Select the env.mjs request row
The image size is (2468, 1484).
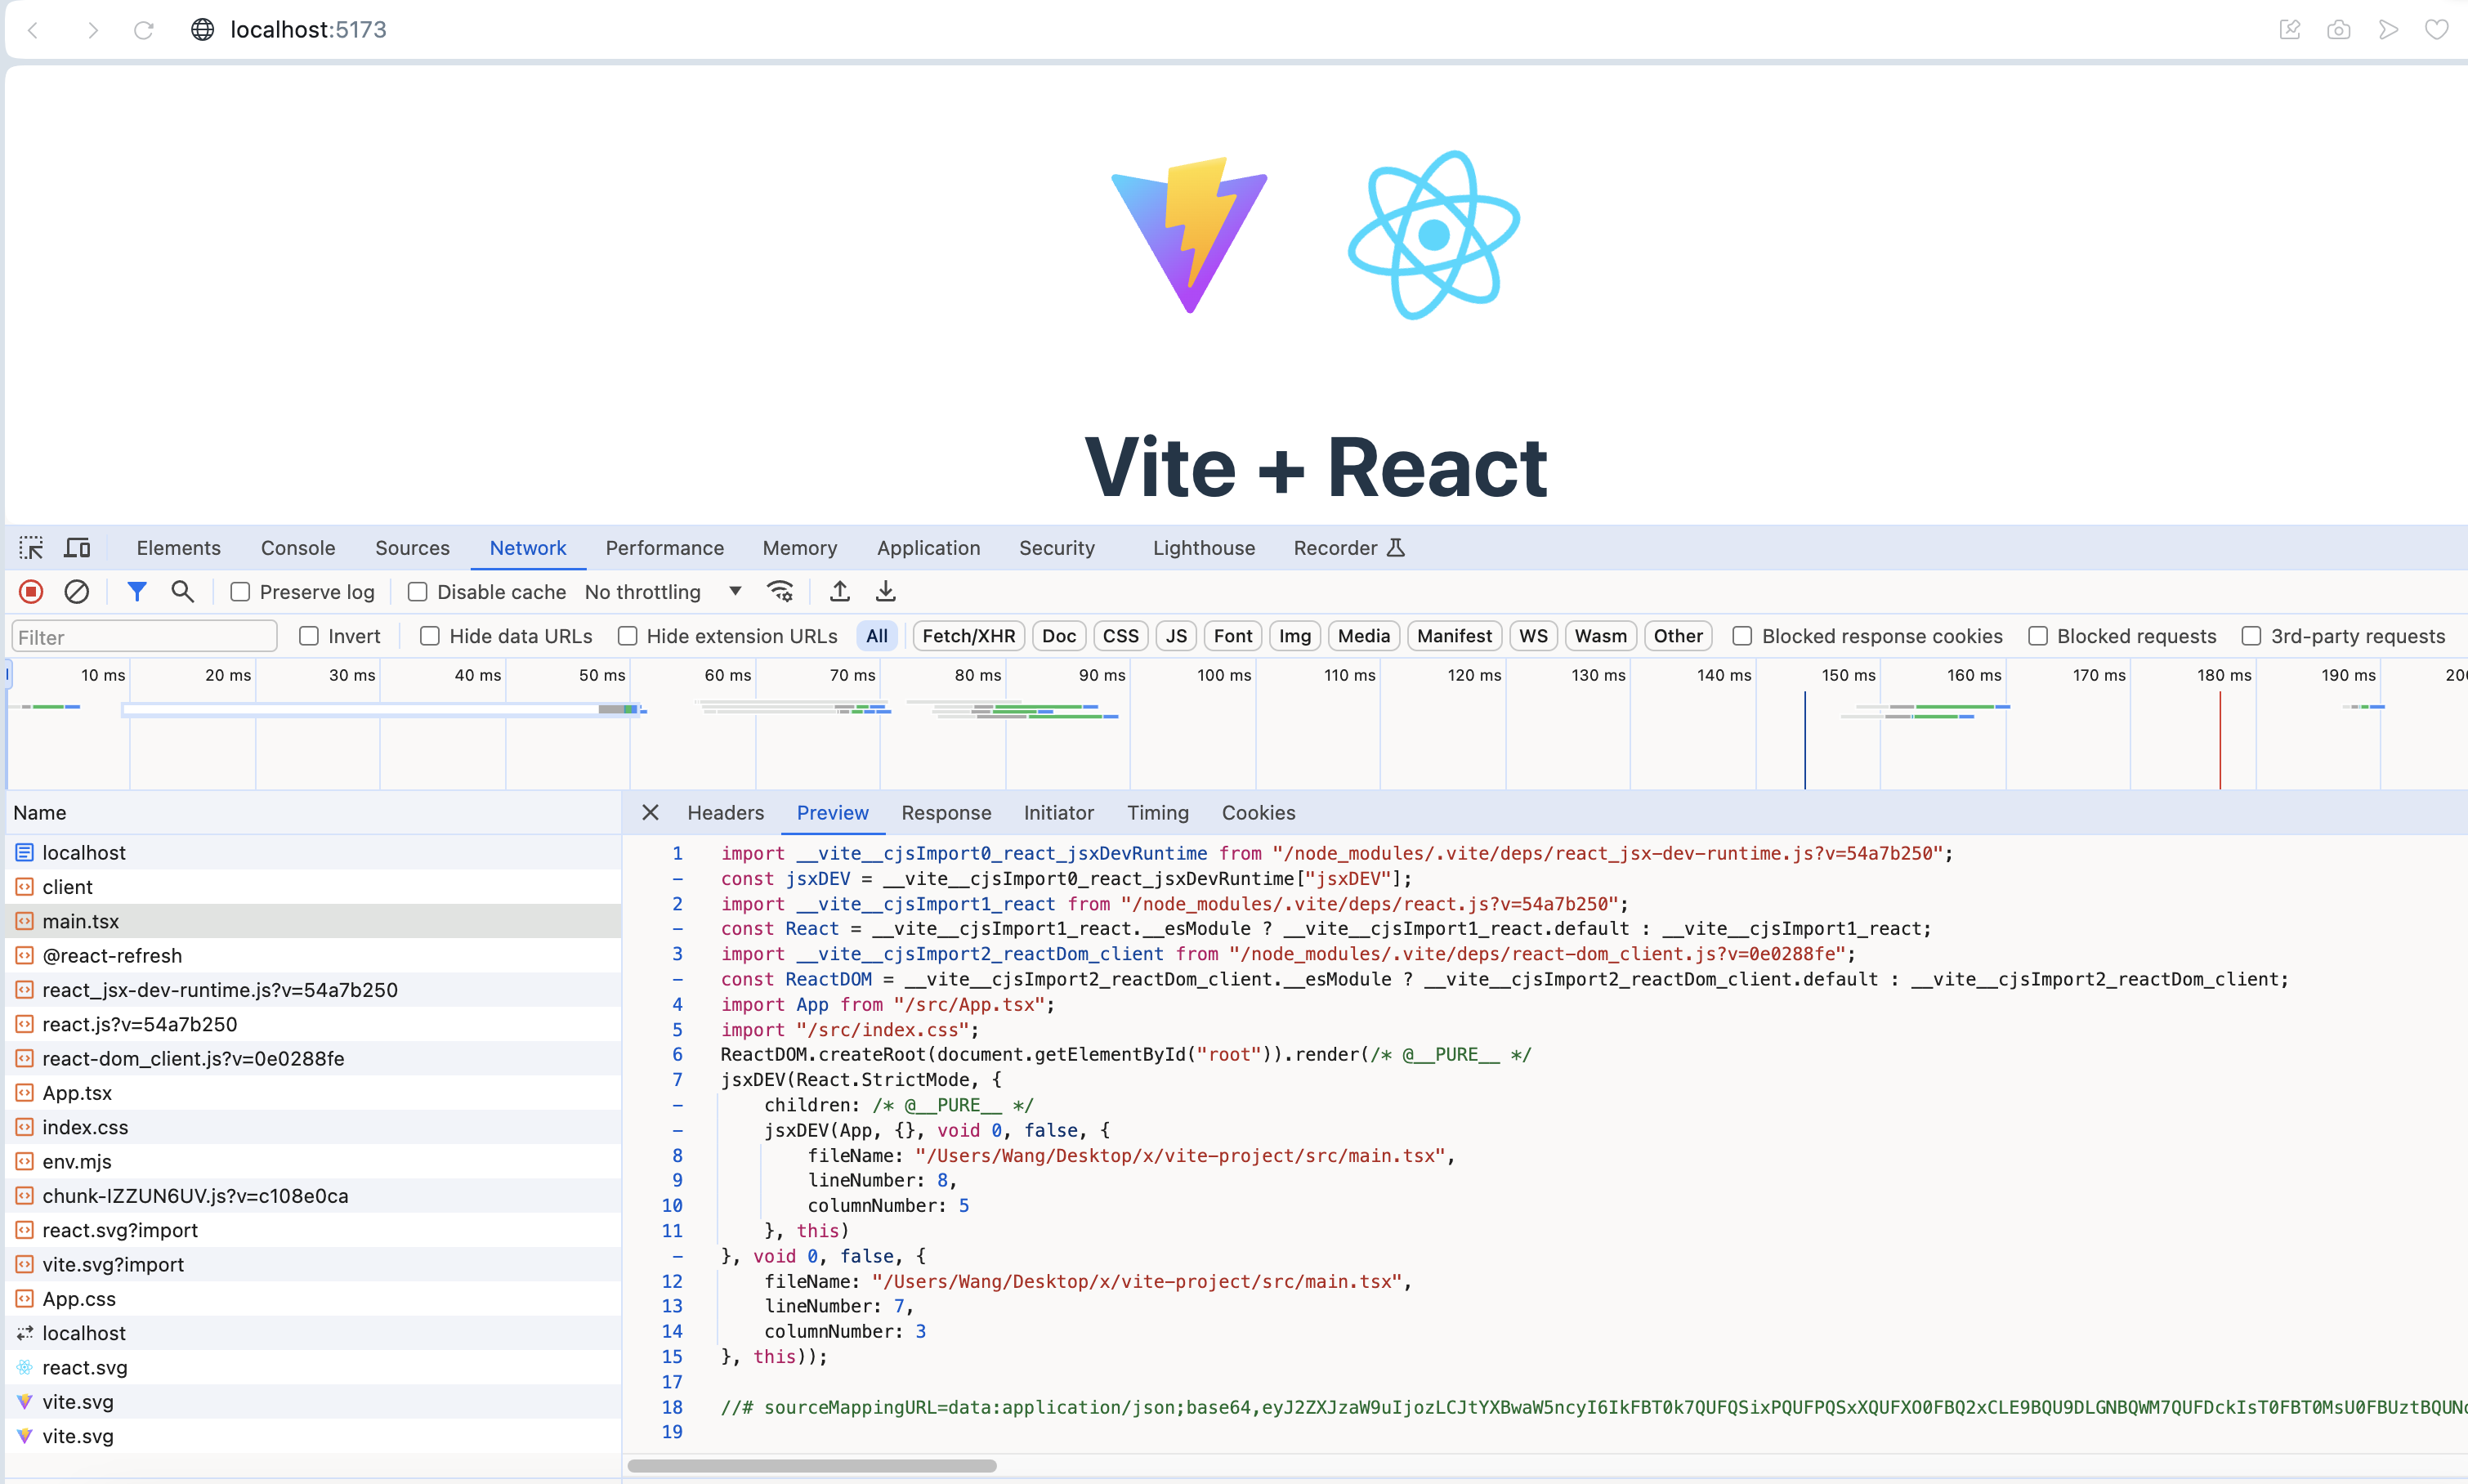[x=314, y=1162]
